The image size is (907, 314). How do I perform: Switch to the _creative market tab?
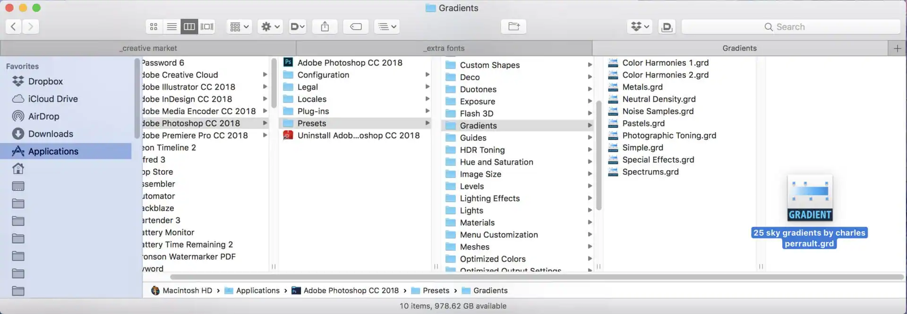coord(148,48)
